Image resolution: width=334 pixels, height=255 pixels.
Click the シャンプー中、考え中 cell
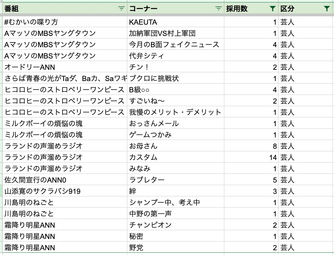tap(176, 202)
